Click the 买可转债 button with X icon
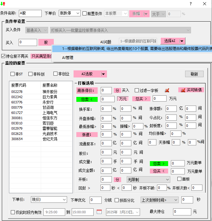The width and height of the screenshot is (212, 221). click(191, 90)
